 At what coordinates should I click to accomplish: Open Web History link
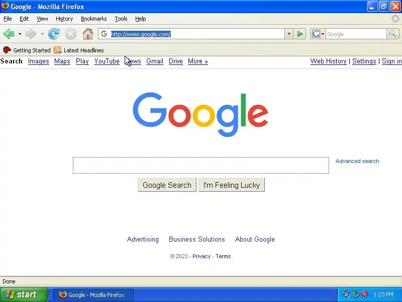point(328,61)
